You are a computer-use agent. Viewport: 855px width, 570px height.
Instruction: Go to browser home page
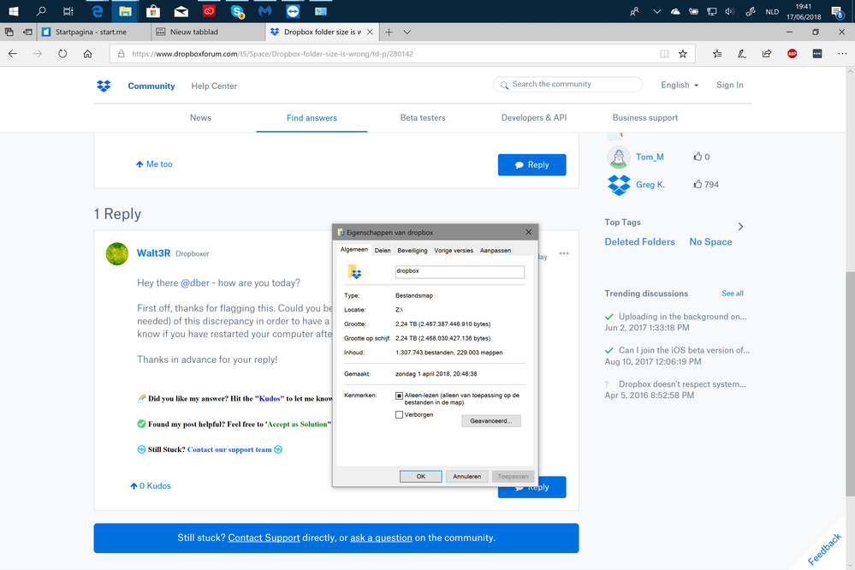point(88,53)
